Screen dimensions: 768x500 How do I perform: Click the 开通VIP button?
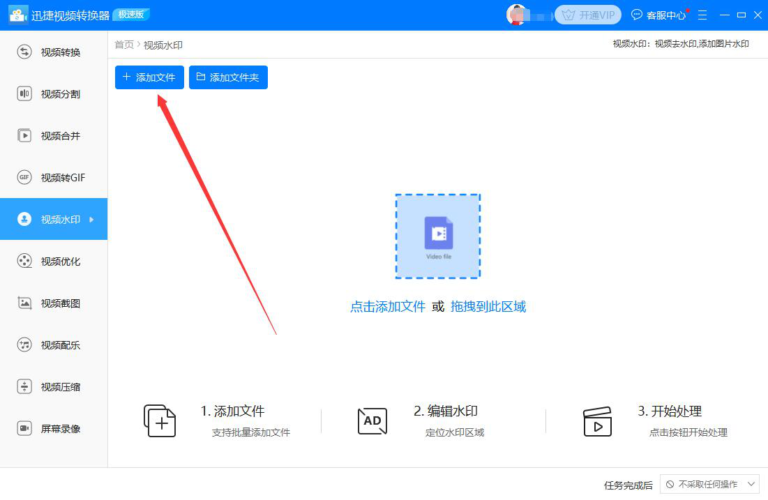588,15
